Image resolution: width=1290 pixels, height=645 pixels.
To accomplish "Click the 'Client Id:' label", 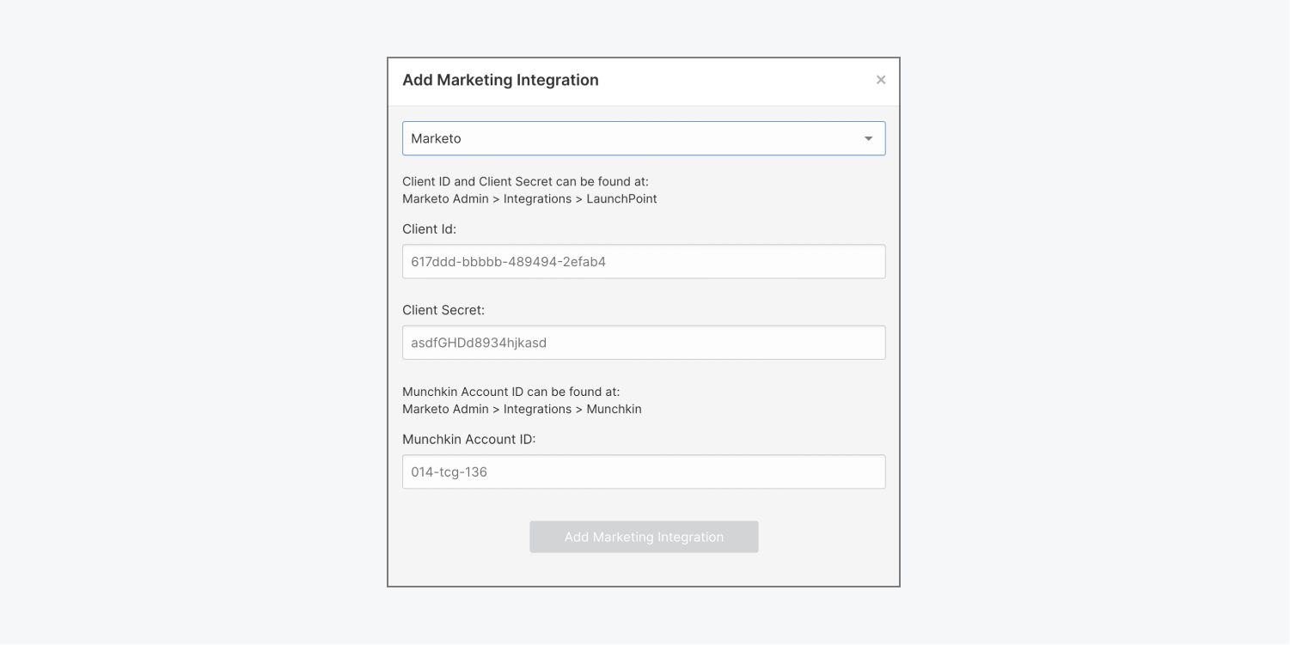I will pyautogui.click(x=429, y=229).
